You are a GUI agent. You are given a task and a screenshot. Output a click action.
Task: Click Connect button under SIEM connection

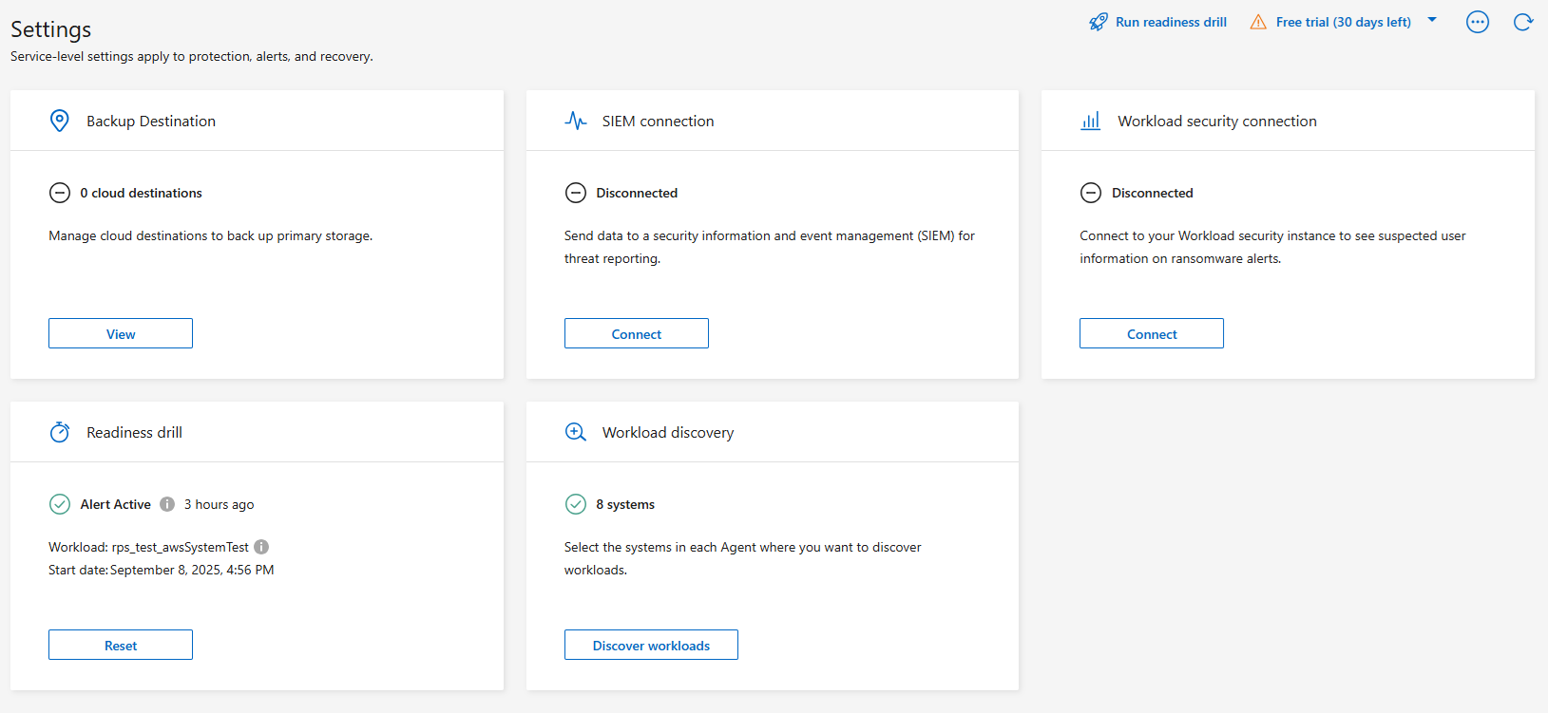coord(637,334)
